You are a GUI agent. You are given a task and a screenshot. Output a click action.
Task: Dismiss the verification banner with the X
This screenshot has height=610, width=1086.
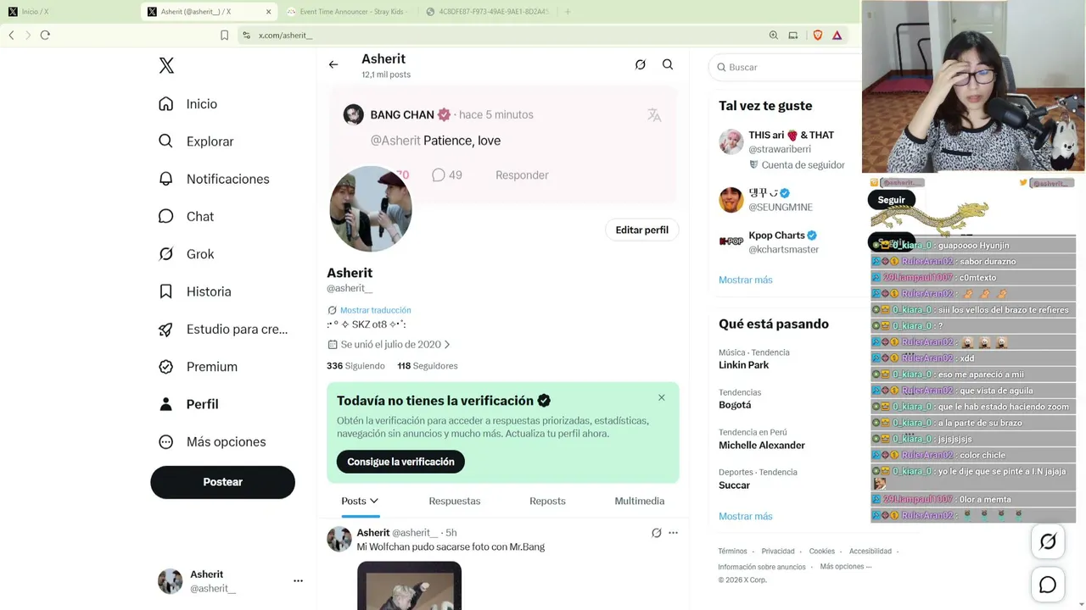(x=662, y=397)
